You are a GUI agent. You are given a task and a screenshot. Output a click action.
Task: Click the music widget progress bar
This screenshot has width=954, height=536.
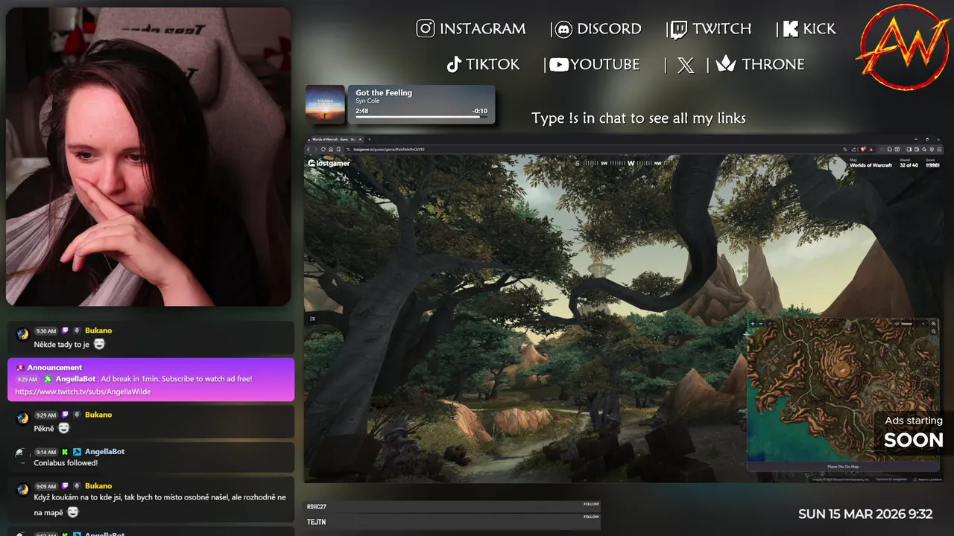pyautogui.click(x=421, y=117)
